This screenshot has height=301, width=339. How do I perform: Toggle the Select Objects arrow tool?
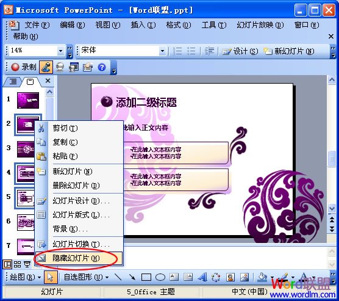[x=51, y=277]
